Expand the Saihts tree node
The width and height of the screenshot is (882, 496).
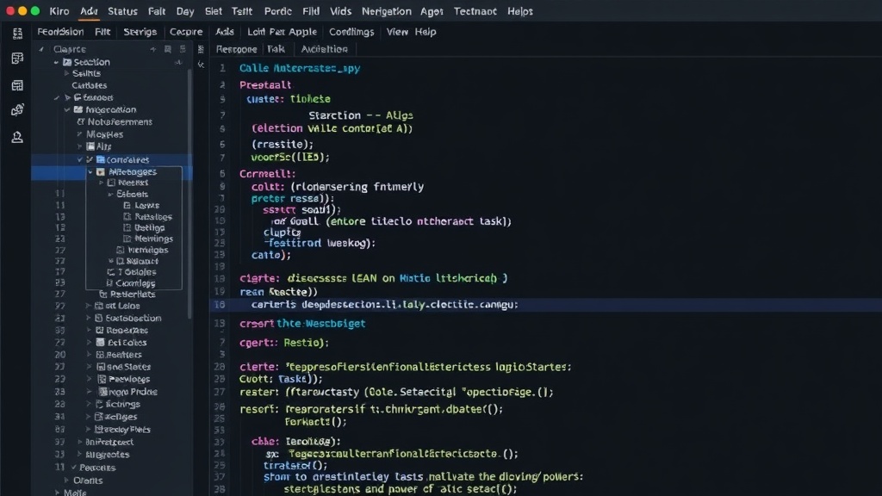[66, 73]
